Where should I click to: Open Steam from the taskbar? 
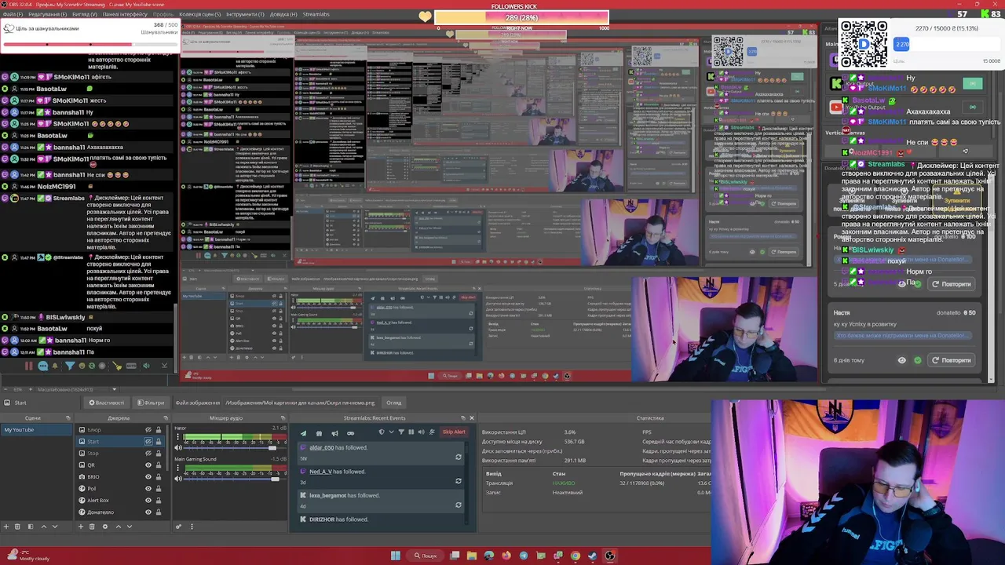[x=592, y=556]
